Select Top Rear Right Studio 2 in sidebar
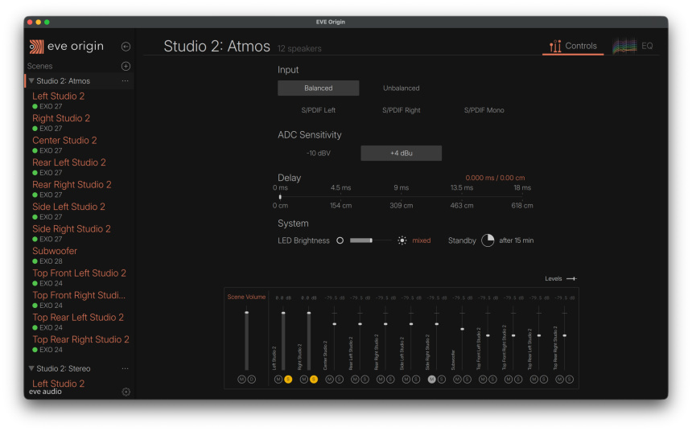The height and width of the screenshot is (431, 692). (x=80, y=339)
